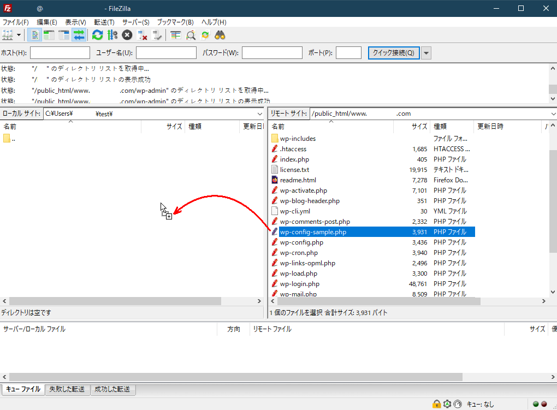Focus the ポート(P) input field

[348, 53]
